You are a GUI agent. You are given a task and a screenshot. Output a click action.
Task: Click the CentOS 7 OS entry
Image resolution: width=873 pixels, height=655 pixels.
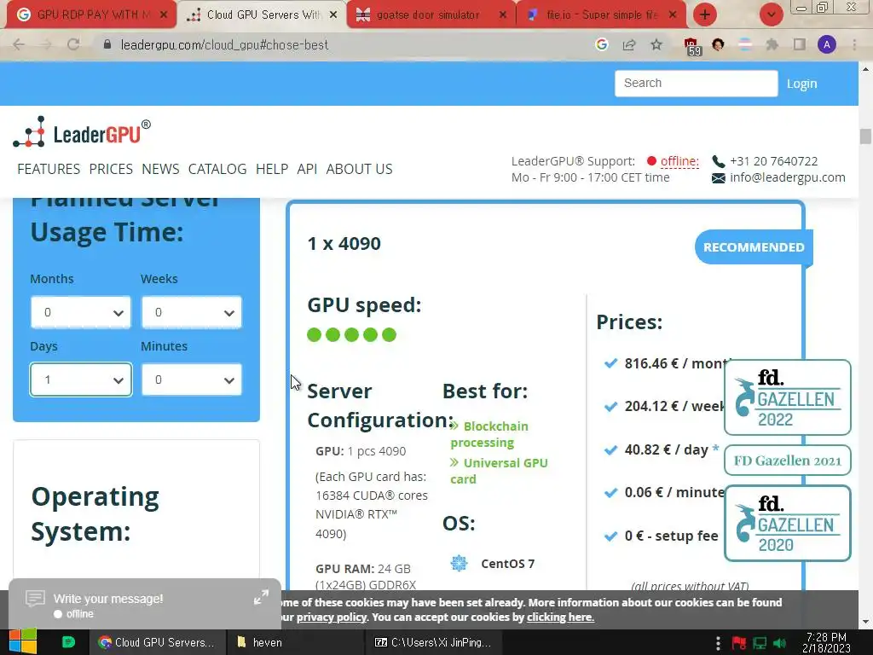pos(492,564)
